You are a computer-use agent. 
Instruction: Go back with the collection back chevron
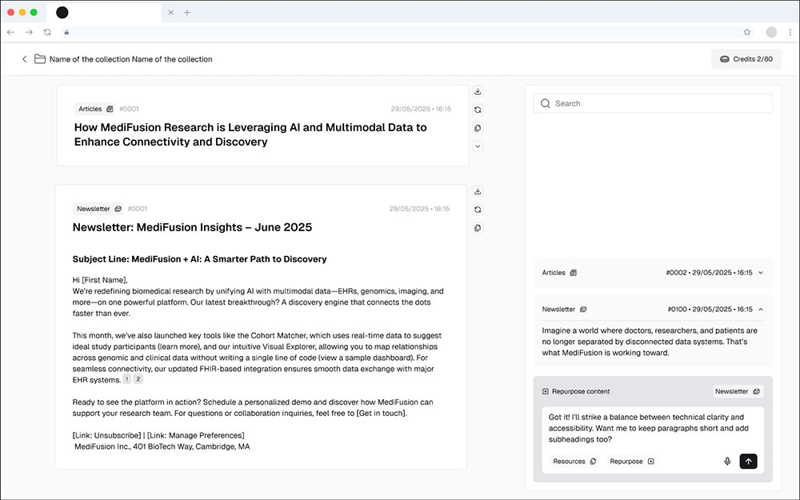point(25,59)
